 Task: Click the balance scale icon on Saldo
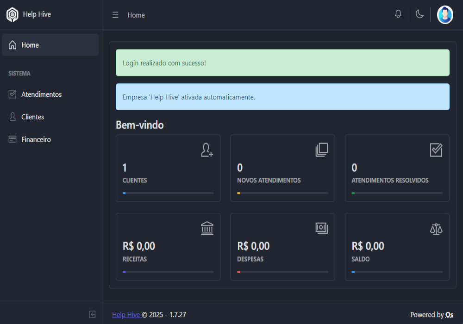[436, 229]
